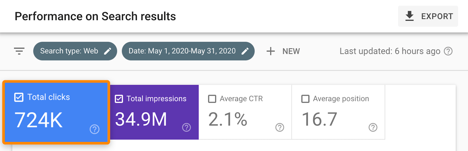The width and height of the screenshot is (468, 151).
Task: Enable the Average position checkbox
Action: 305,99
